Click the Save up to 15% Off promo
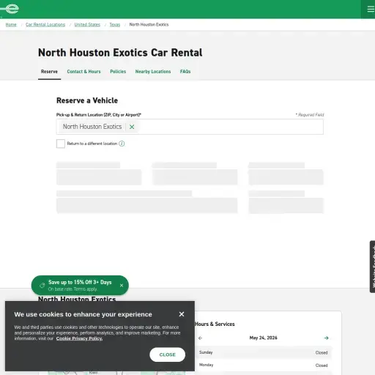This screenshot has width=375, height=375. [x=80, y=285]
